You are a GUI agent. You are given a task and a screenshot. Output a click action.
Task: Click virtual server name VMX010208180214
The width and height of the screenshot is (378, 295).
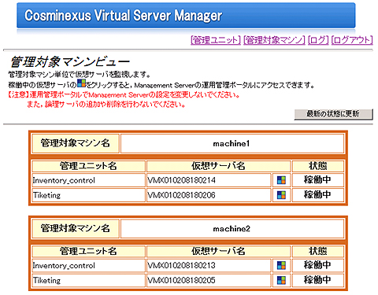[181, 180]
